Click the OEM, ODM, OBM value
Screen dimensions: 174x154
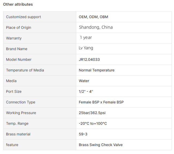pos(93,17)
